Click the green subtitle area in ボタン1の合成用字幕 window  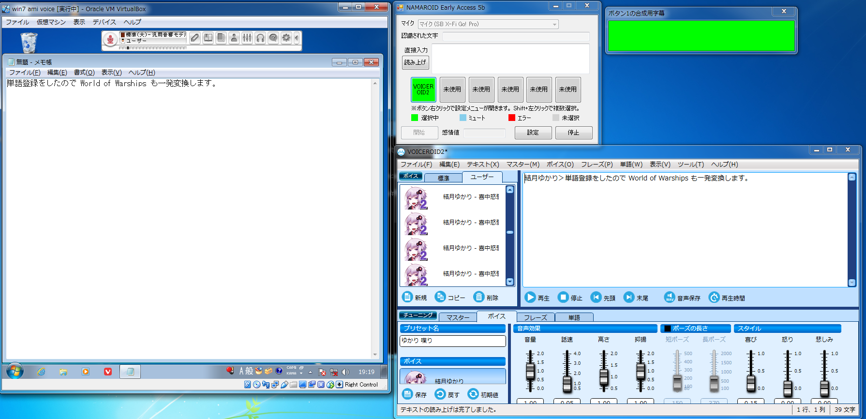point(701,36)
